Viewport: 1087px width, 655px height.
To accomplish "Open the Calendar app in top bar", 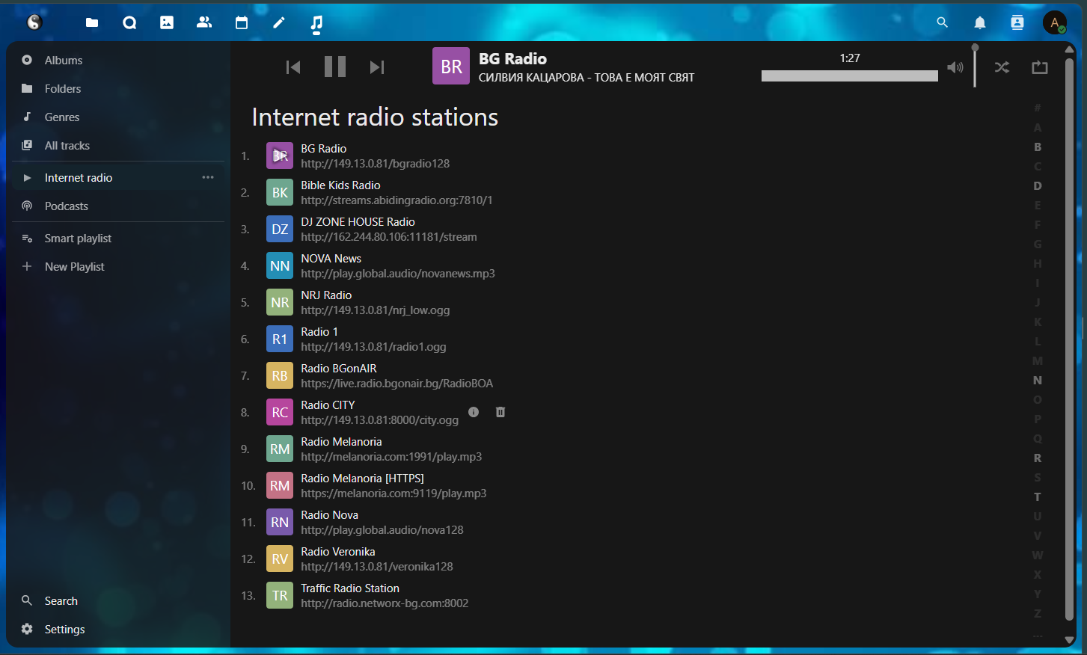I will [x=242, y=23].
